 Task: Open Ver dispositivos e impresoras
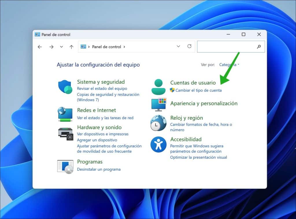(103, 134)
